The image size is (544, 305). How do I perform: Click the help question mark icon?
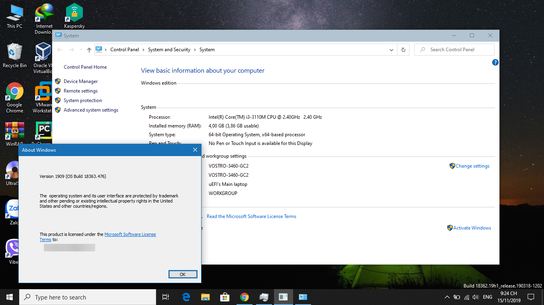pos(495,62)
